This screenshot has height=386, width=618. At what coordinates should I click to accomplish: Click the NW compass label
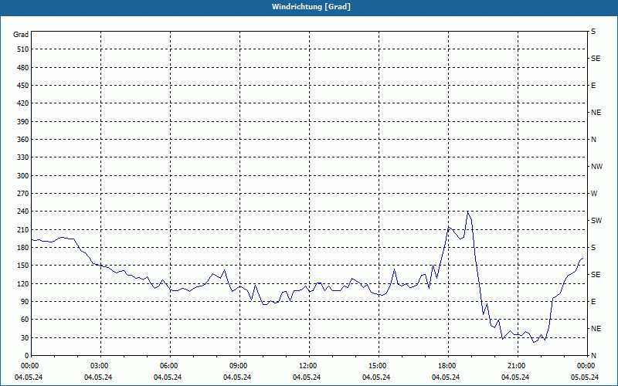tap(596, 167)
